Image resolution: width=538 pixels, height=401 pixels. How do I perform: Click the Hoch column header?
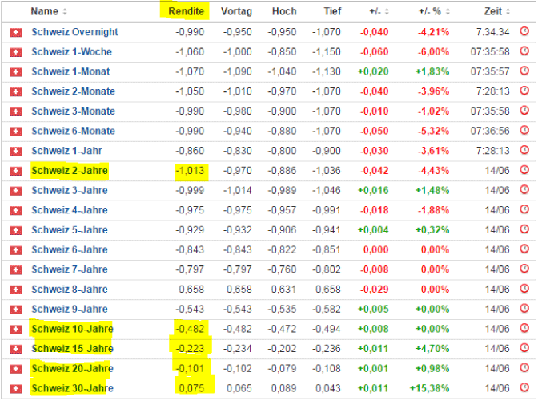click(x=283, y=11)
